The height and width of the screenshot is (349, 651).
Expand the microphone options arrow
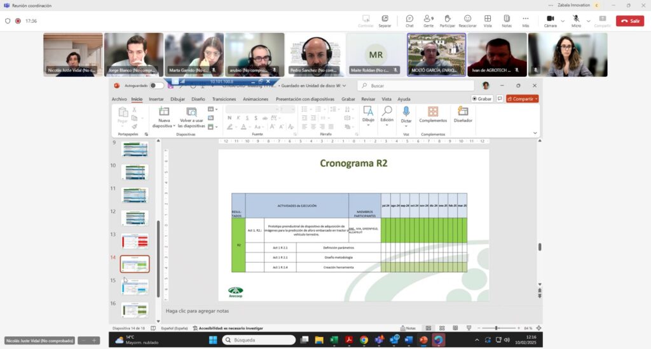588,21
